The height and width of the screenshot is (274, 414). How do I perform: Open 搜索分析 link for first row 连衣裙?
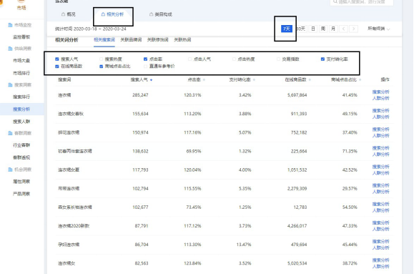380,92
